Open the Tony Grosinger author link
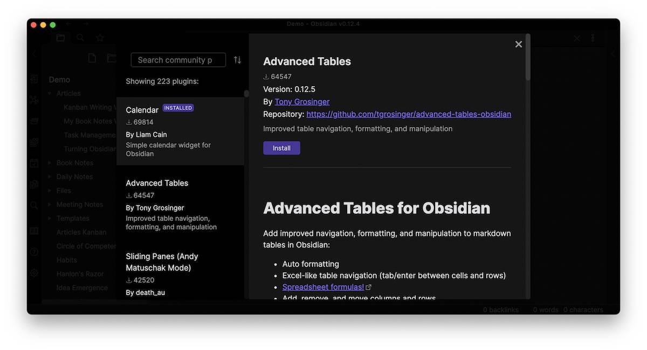647x350 pixels. click(x=302, y=102)
